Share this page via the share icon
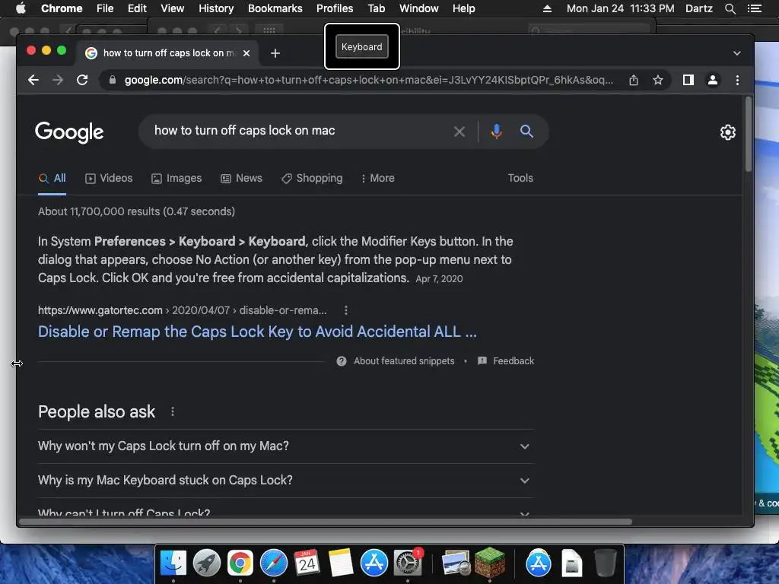 tap(634, 80)
